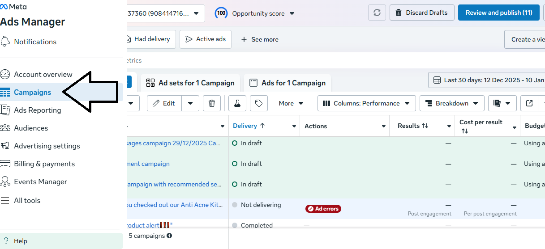This screenshot has width=545, height=249.
Task: Open All tools hamburger icon
Action: (x=5, y=200)
